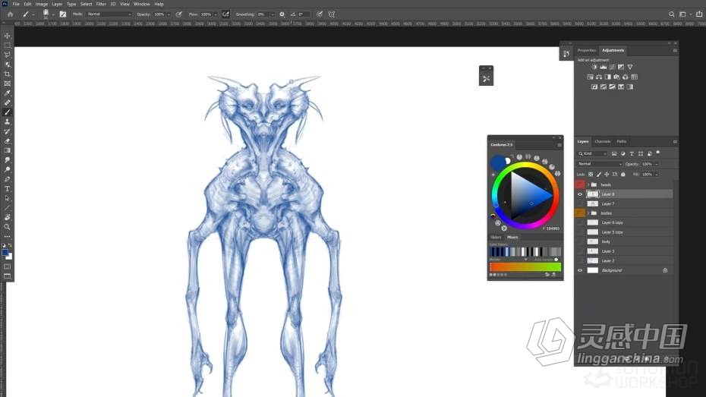Add a Brightness/Contrast adjustment
706x397 pixels.
(594, 67)
